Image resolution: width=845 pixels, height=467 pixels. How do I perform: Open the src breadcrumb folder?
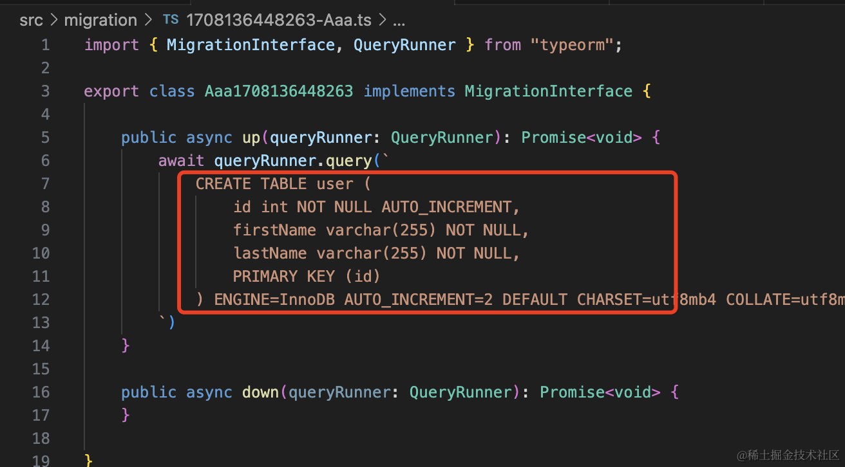(31, 21)
